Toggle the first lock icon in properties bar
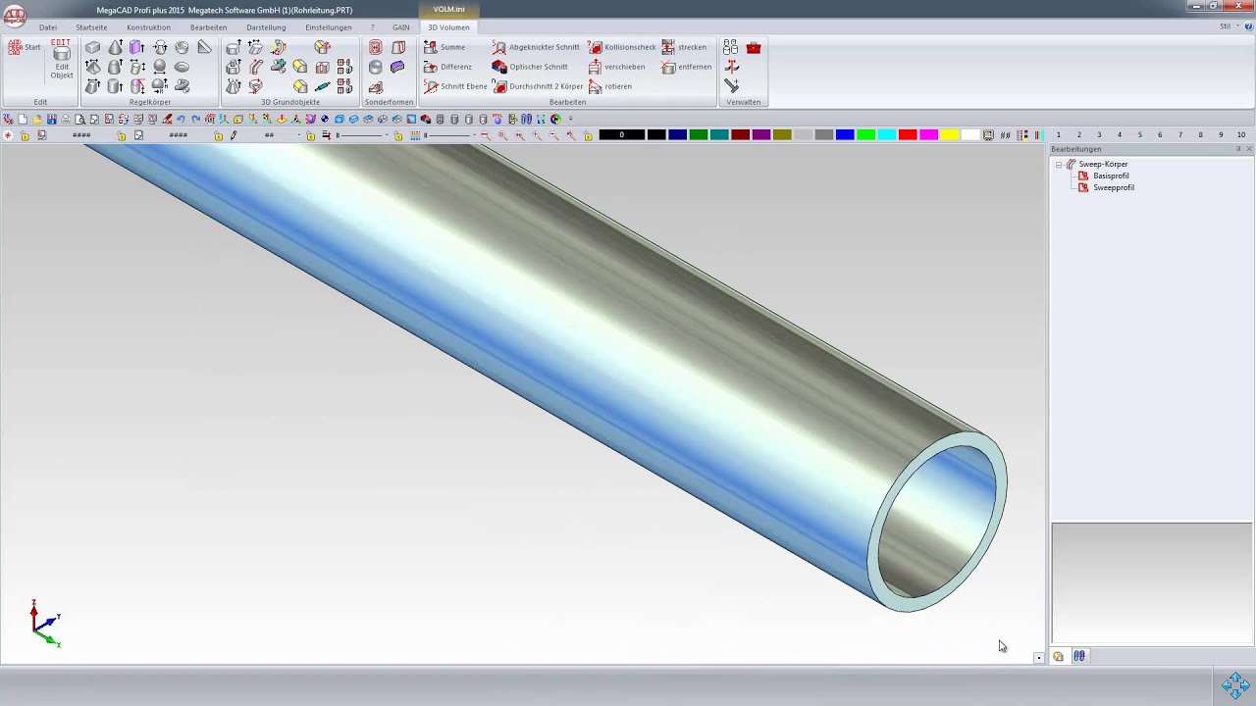 point(25,135)
